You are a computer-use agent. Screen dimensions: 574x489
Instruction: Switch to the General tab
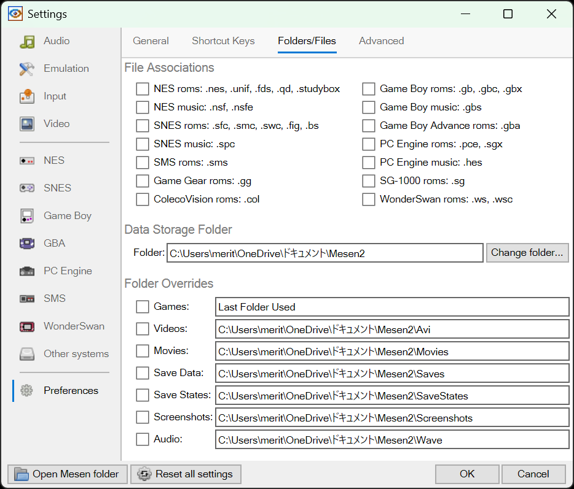151,41
